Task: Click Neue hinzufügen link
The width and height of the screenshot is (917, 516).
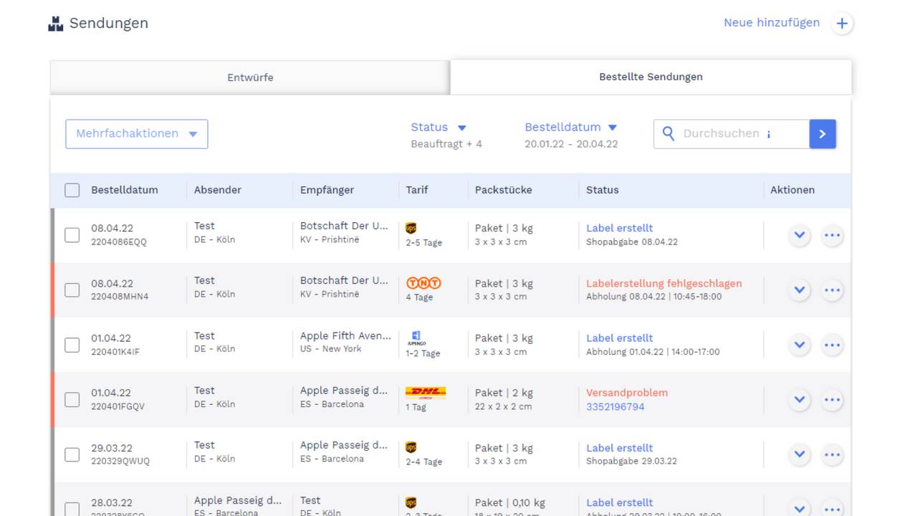Action: click(772, 23)
